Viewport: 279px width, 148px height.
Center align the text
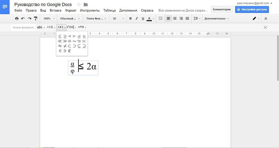click(x=175, y=18)
